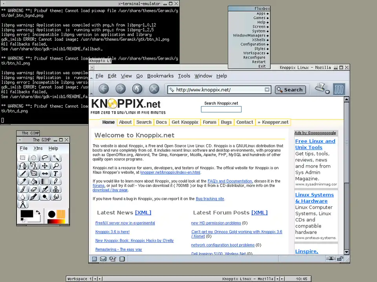Select the Bucket Fill tool
The width and height of the screenshot is (377, 282).
coord(34,181)
